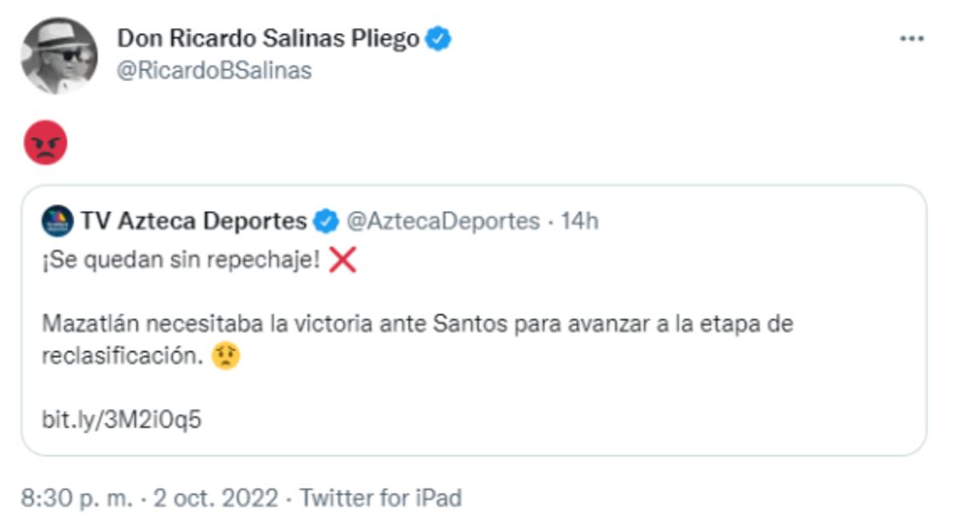The height and width of the screenshot is (527, 953).
Task: Open Ricardo Salinas Pliego's profile picture
Action: click(x=59, y=55)
